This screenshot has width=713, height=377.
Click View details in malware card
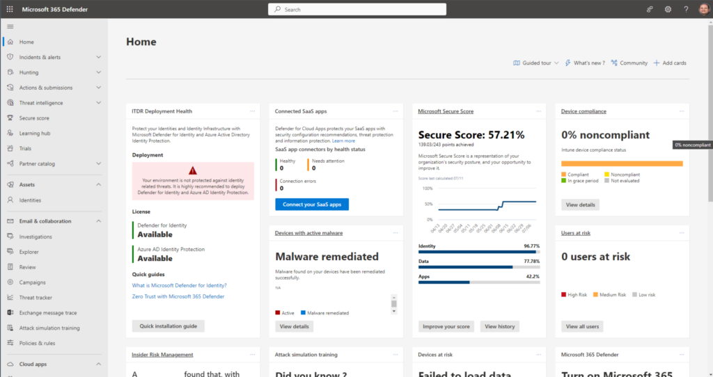click(x=295, y=326)
